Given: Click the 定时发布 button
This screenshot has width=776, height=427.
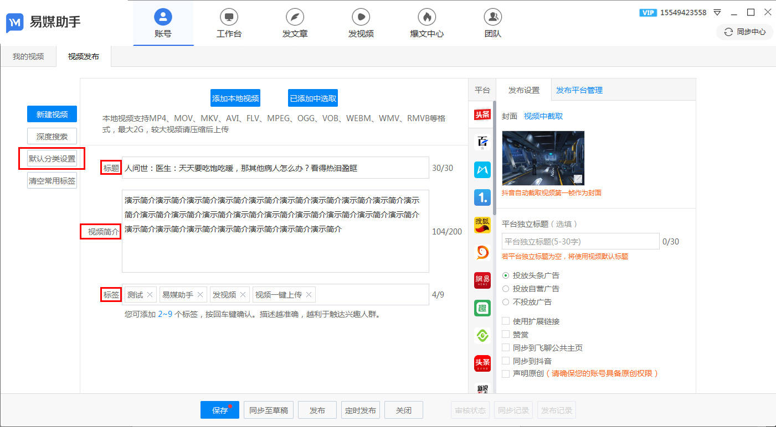Looking at the screenshot, I should [360, 410].
